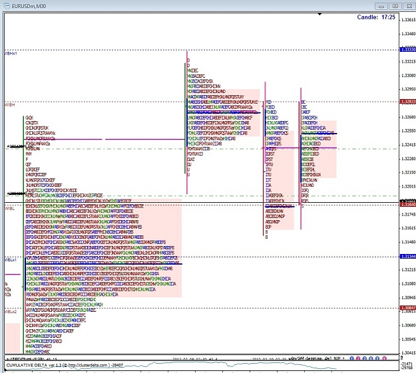This screenshot has width=416, height=373.
Task: Close the EURUSDm,M30 chart window
Action: (x=409, y=6)
